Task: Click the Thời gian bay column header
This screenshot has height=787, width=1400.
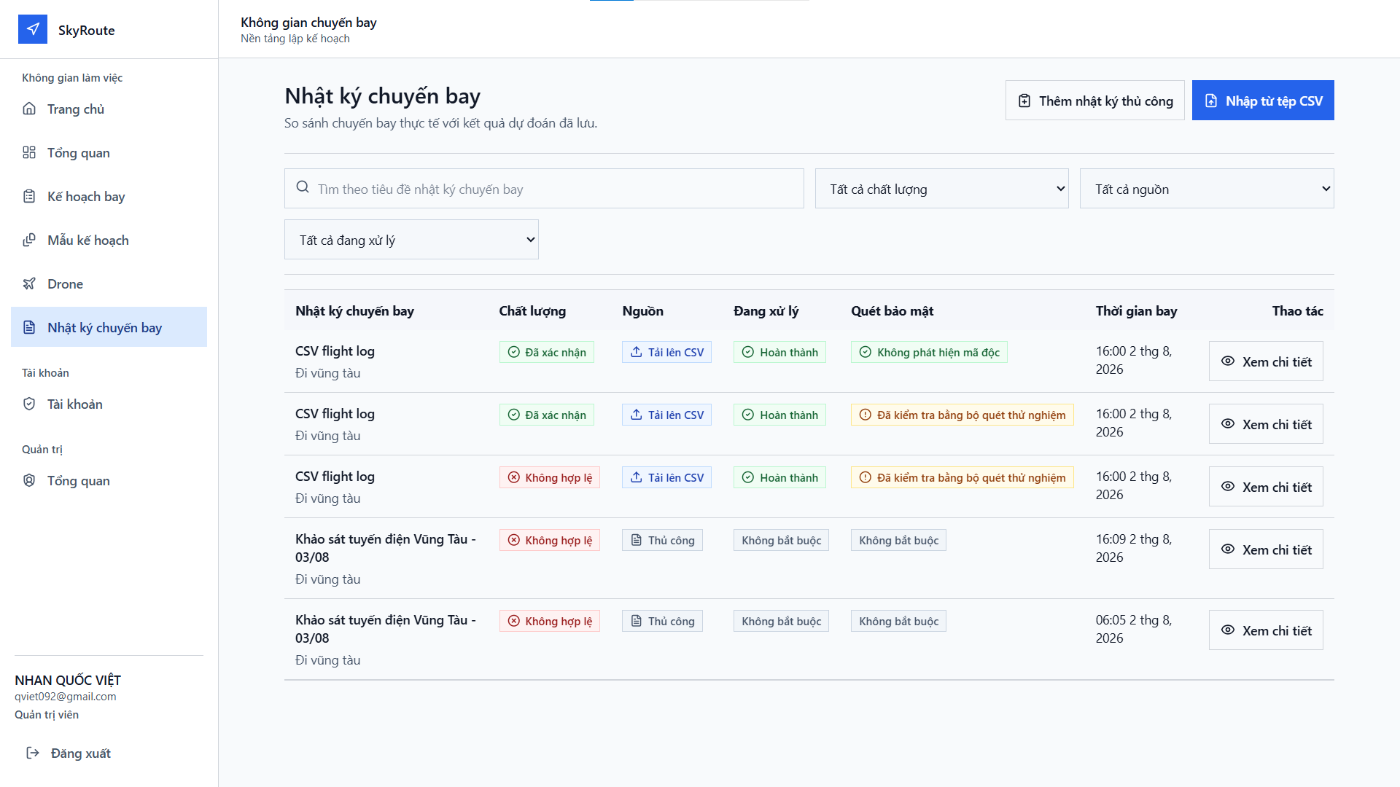Action: click(x=1136, y=310)
